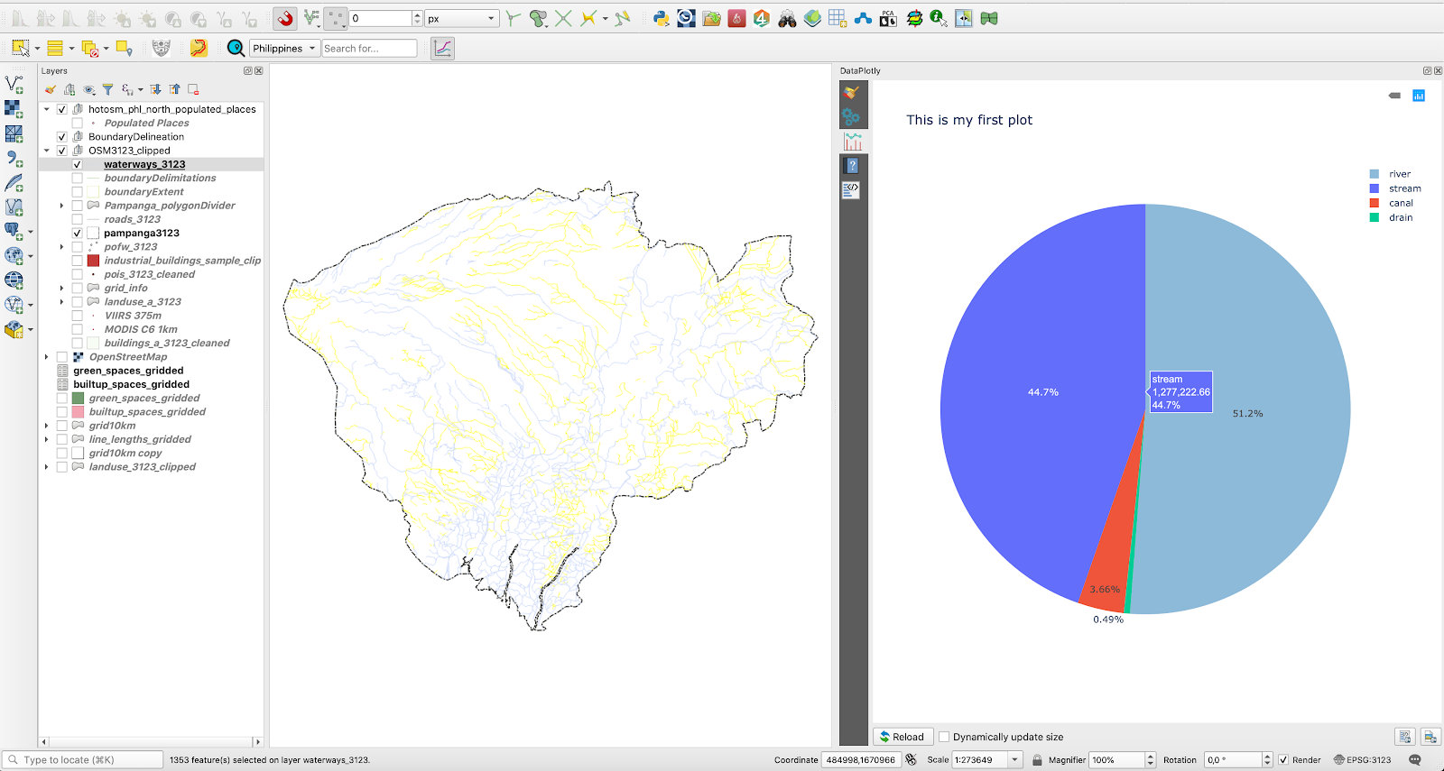Select the BoundaryDelineation layer group
The width and height of the screenshot is (1444, 771).
[x=135, y=137]
